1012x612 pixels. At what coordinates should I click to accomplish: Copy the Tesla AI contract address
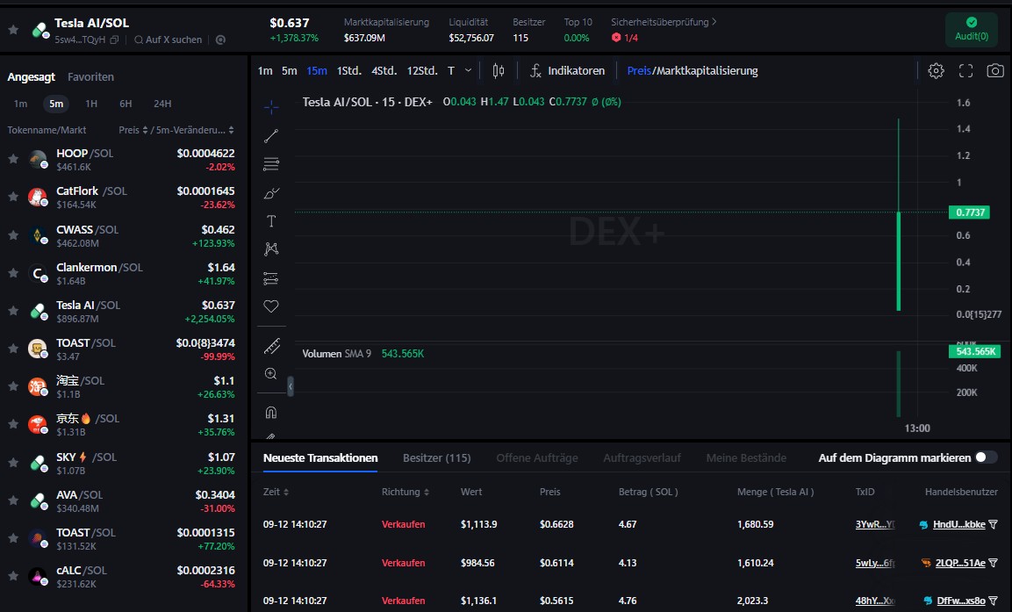click(114, 40)
